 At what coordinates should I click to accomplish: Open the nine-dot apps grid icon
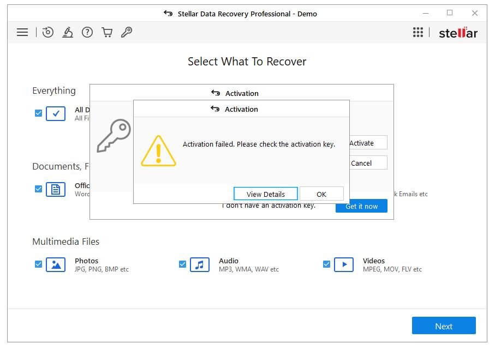(x=418, y=33)
